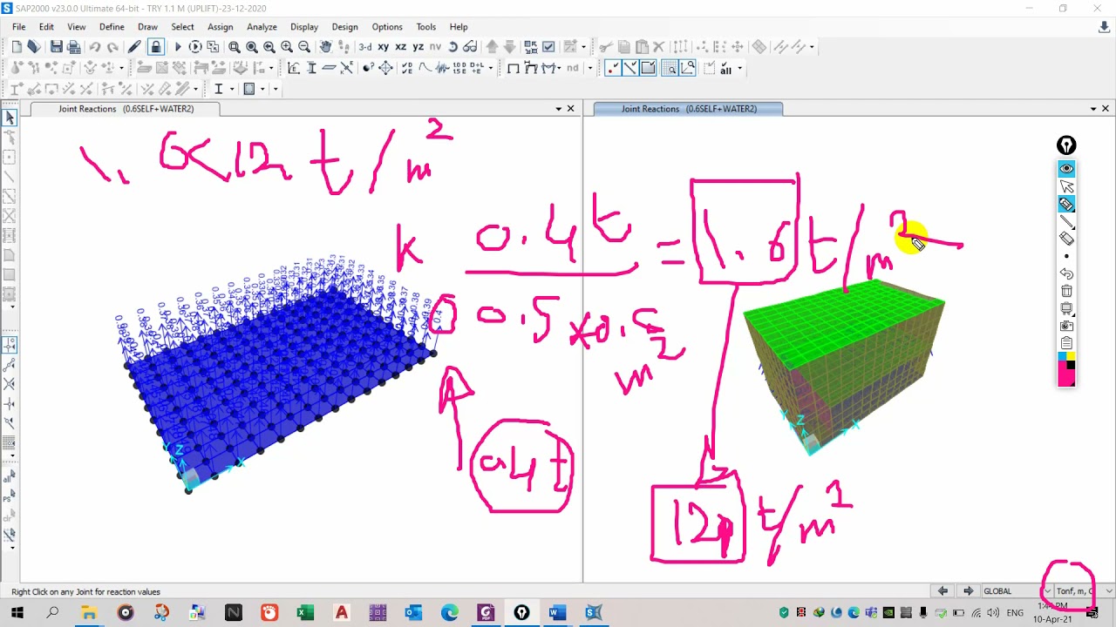Click the Zoom In One Step icon

[x=286, y=46]
